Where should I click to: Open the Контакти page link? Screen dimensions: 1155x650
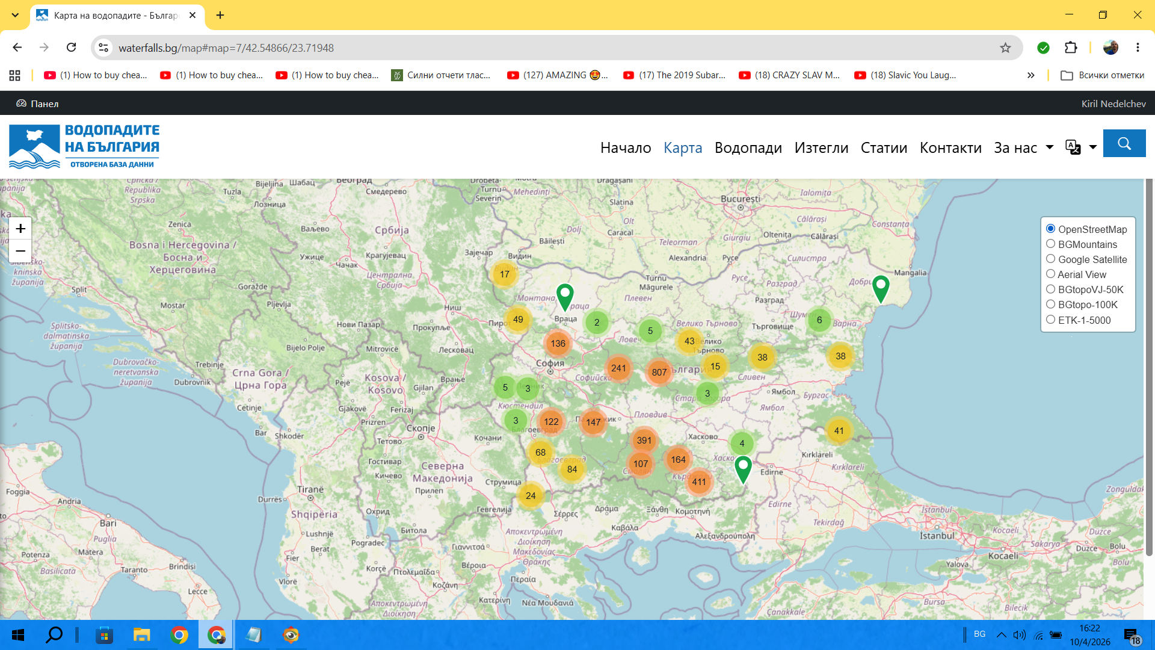(950, 147)
